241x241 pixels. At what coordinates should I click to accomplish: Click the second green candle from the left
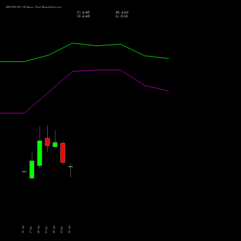coord(32,169)
